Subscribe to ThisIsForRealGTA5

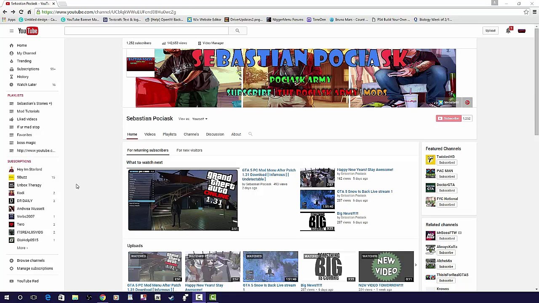coord(446,280)
